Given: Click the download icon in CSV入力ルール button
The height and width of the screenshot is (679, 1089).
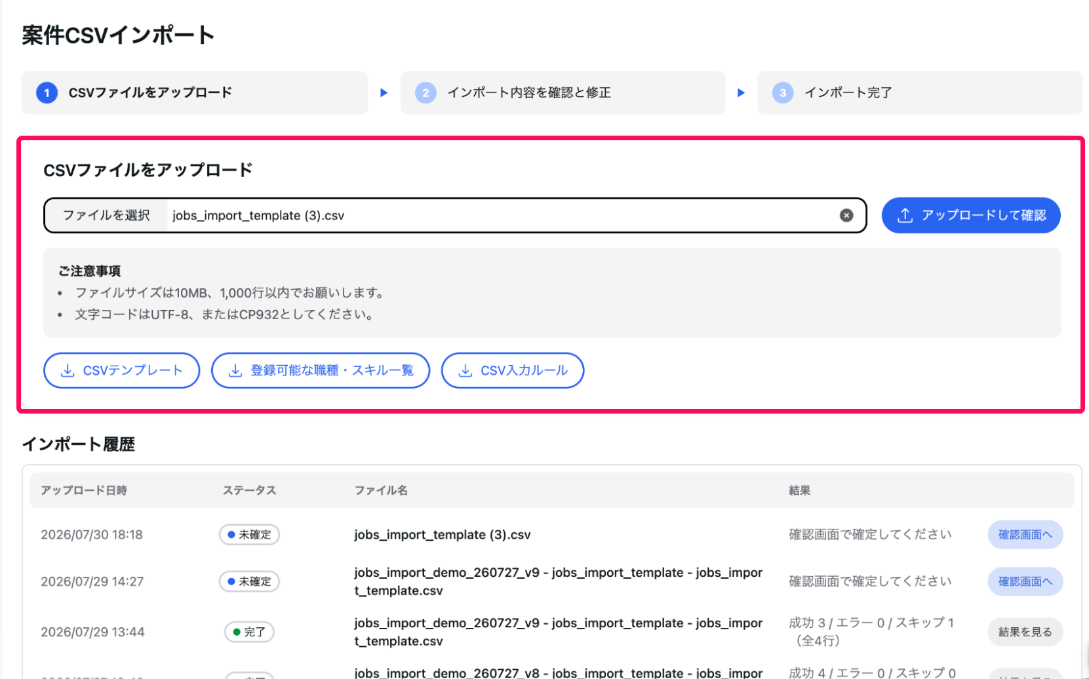Looking at the screenshot, I should (465, 370).
